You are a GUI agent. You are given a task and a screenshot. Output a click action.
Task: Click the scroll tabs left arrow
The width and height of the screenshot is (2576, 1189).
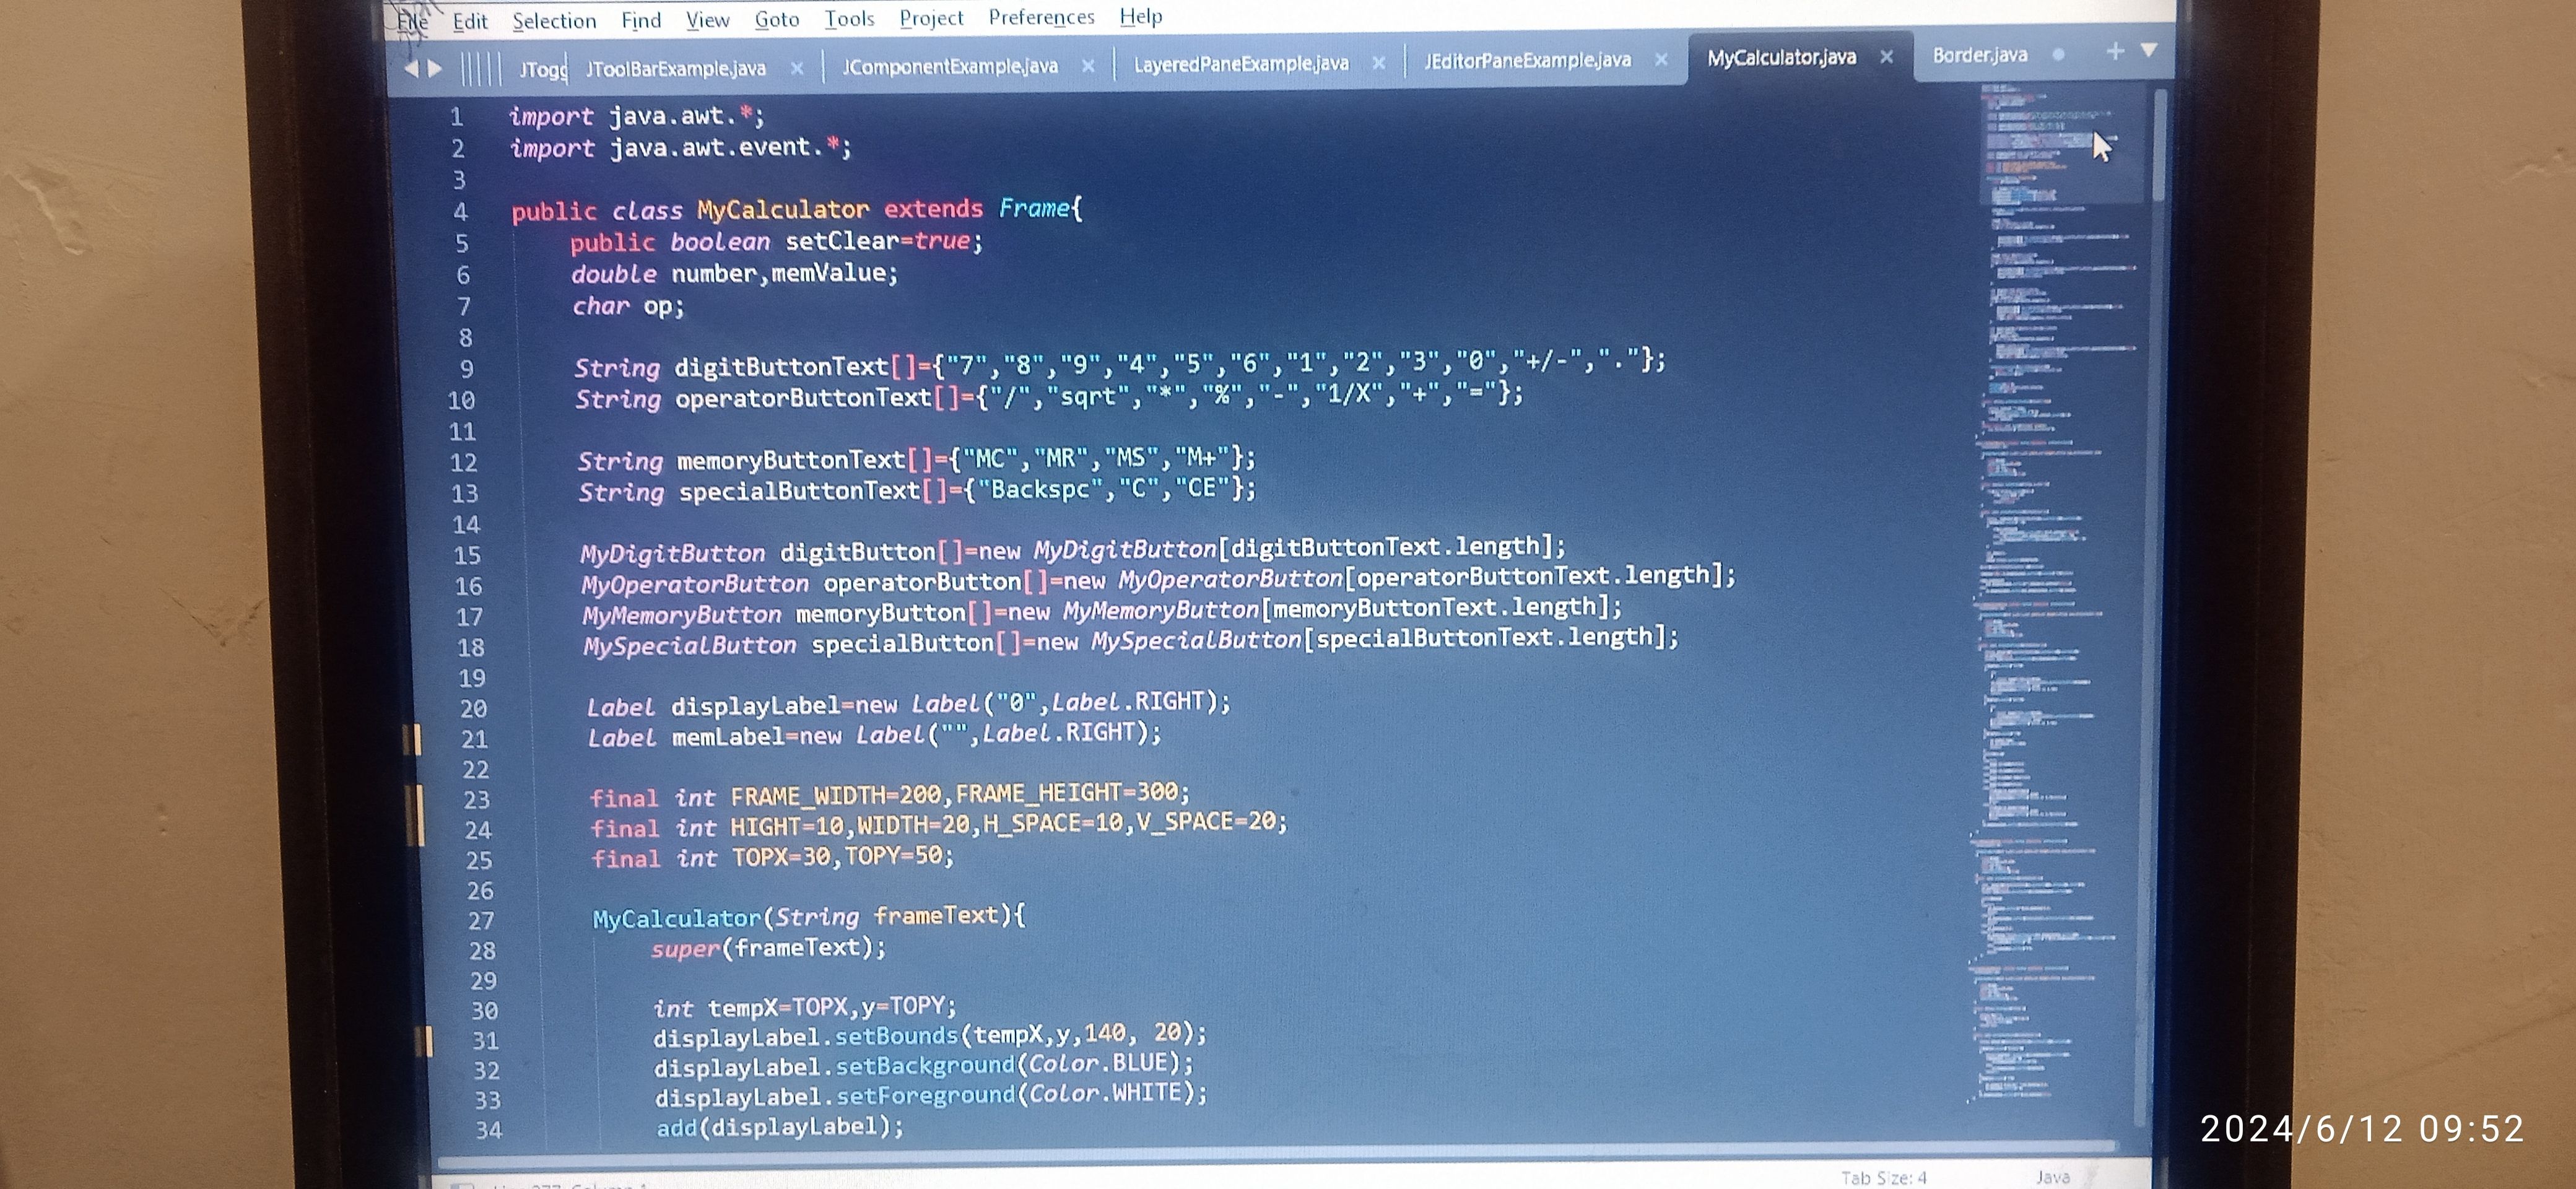[410, 69]
